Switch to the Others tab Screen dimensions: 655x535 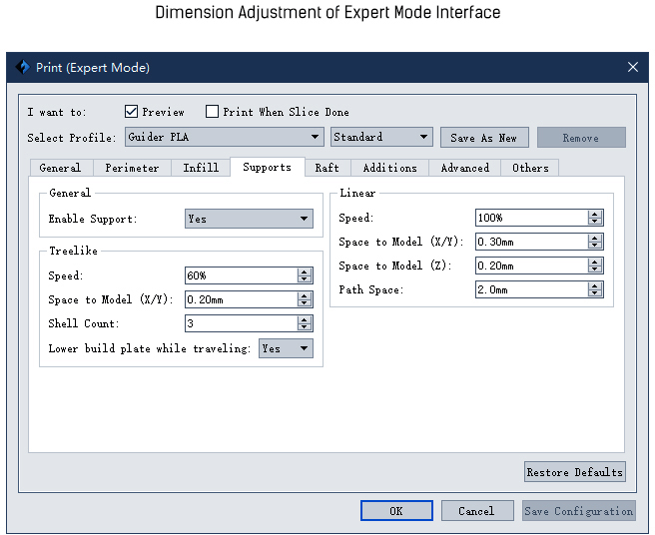530,168
